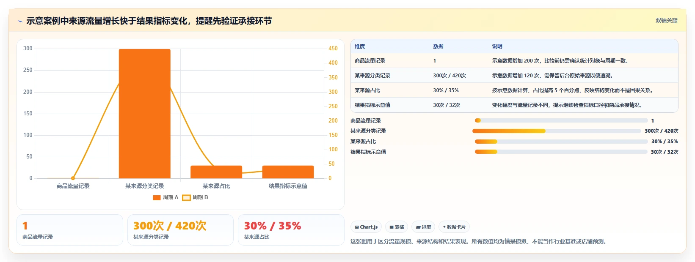
Task: Click the lightning icon beside the header title
Action: coord(20,21)
